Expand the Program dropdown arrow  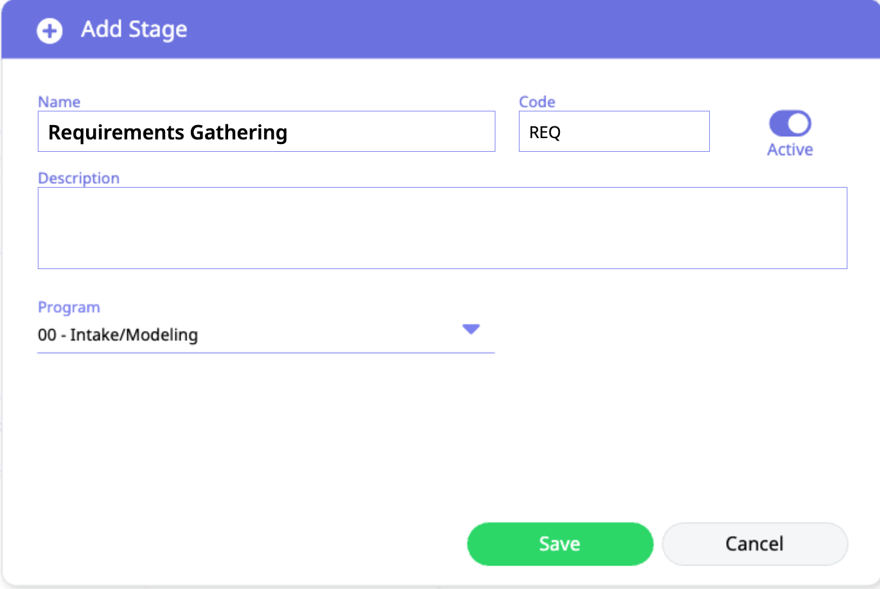tap(471, 329)
